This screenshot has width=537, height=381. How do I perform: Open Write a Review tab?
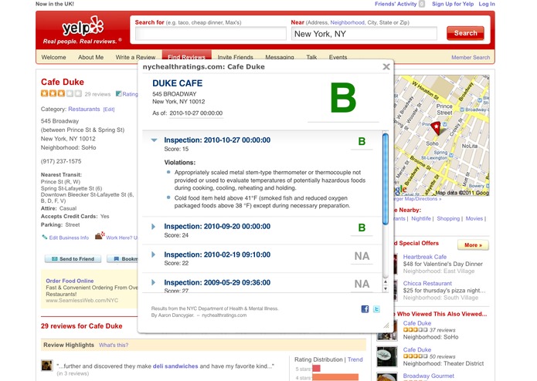click(135, 57)
